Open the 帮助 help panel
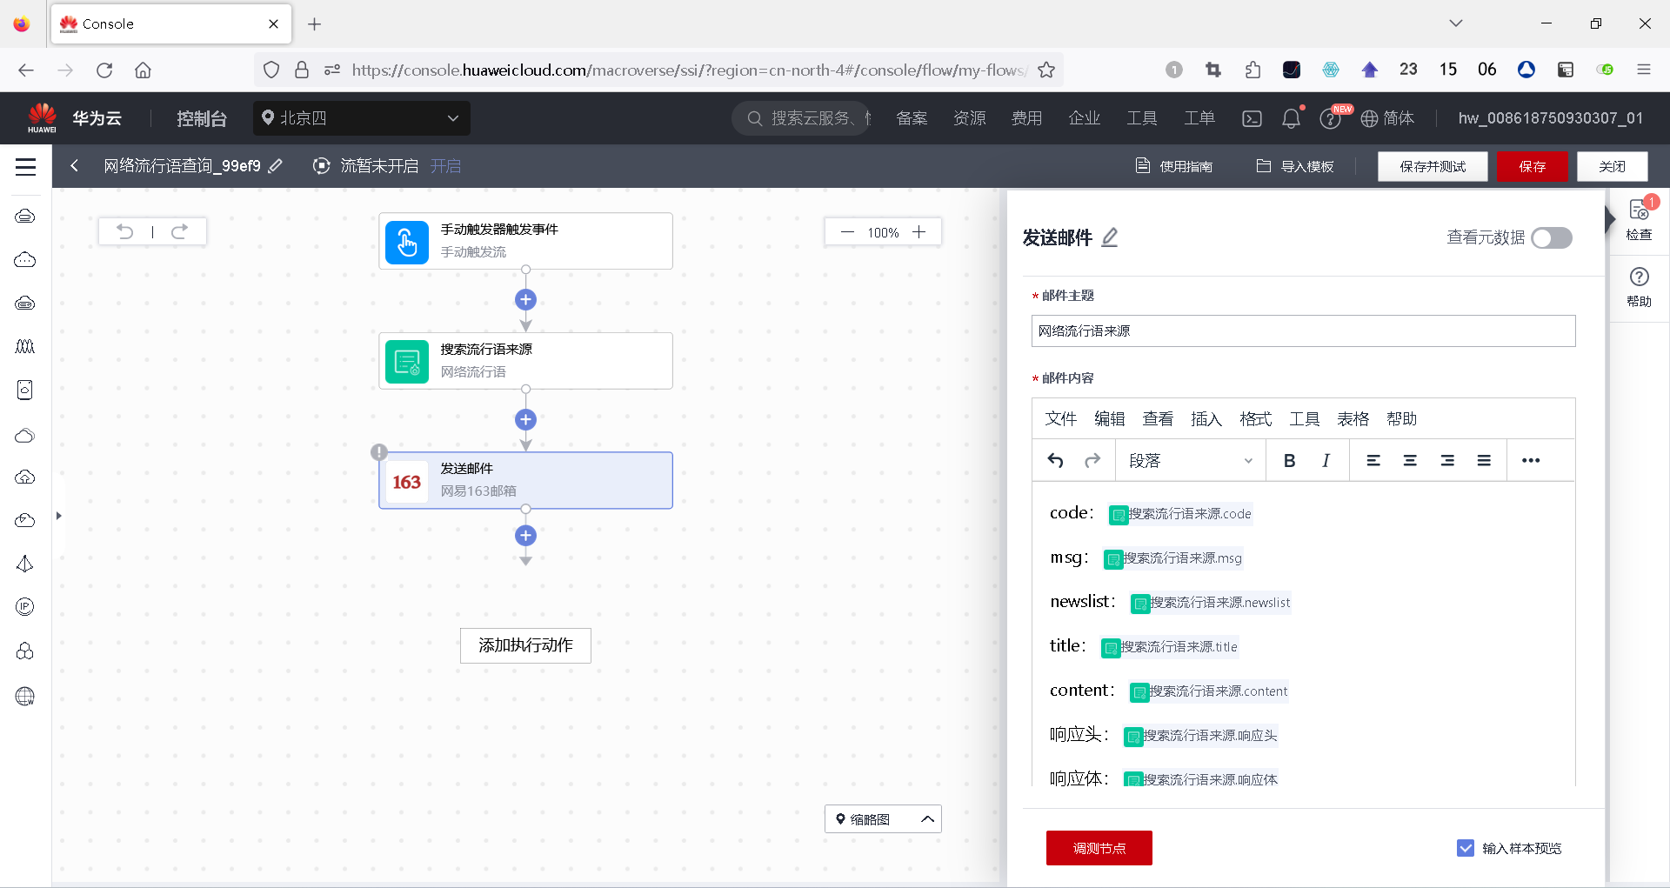Image resolution: width=1670 pixels, height=888 pixels. (1640, 287)
